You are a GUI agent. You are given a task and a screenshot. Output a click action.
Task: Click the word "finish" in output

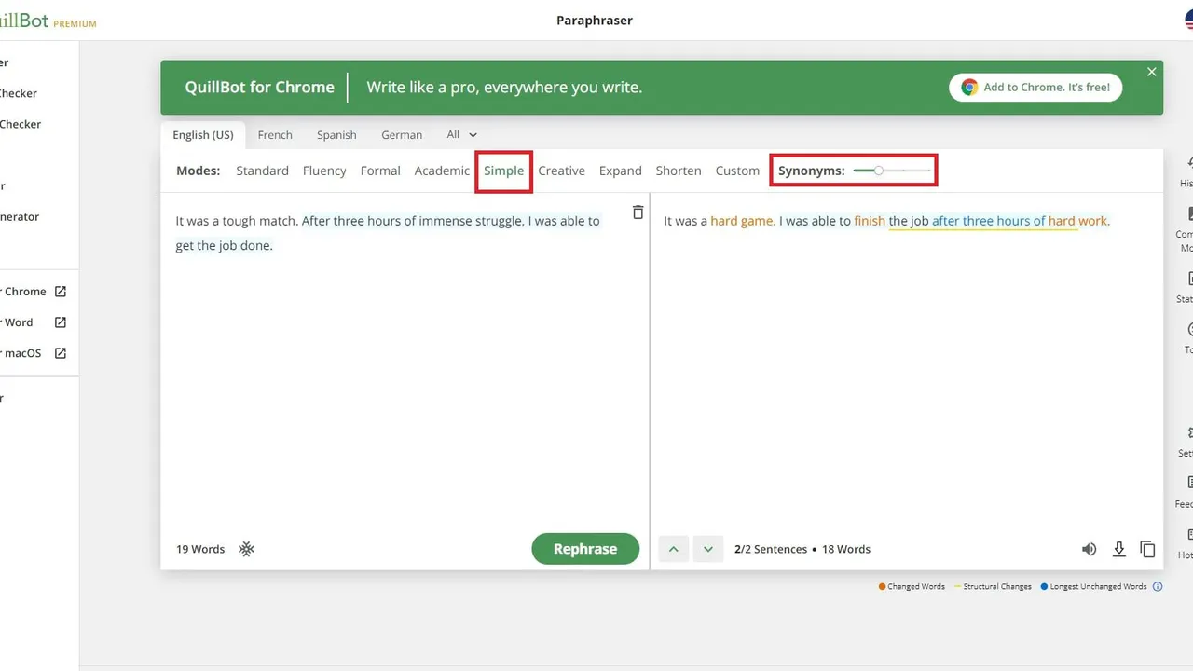pyautogui.click(x=870, y=221)
